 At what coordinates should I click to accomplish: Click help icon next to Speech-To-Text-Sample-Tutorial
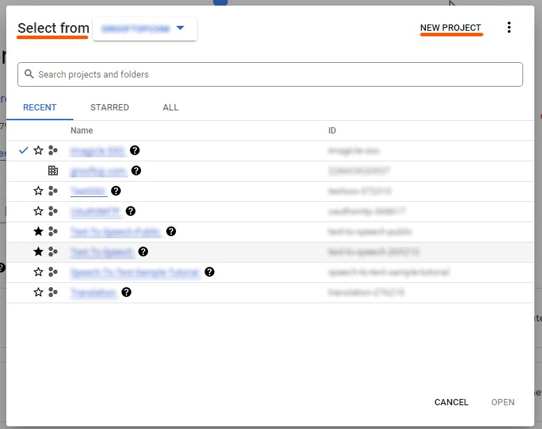[209, 272]
